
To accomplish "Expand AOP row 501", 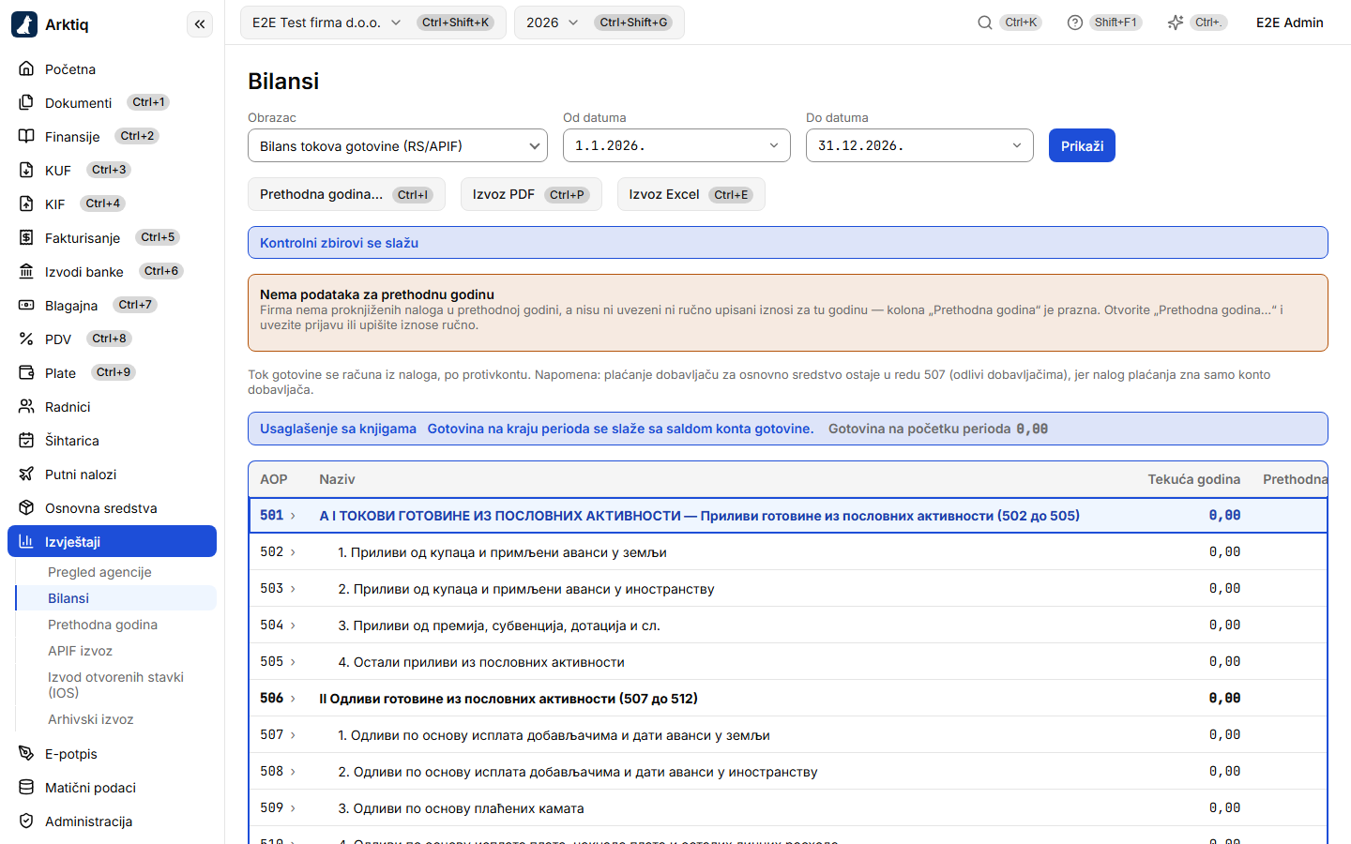I will coord(293,516).
